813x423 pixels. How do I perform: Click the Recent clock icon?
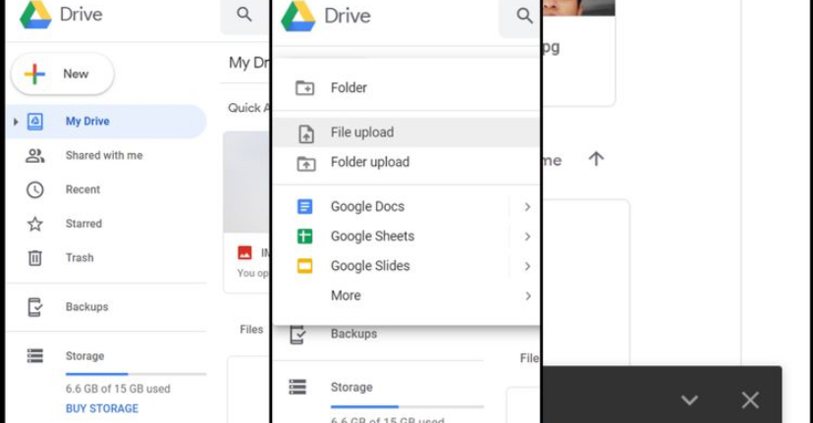point(34,189)
